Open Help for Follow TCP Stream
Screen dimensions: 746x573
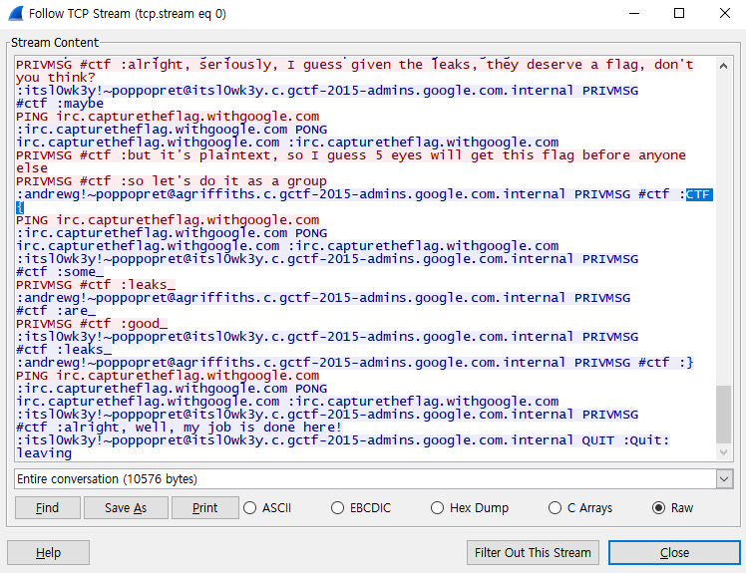coord(48,552)
